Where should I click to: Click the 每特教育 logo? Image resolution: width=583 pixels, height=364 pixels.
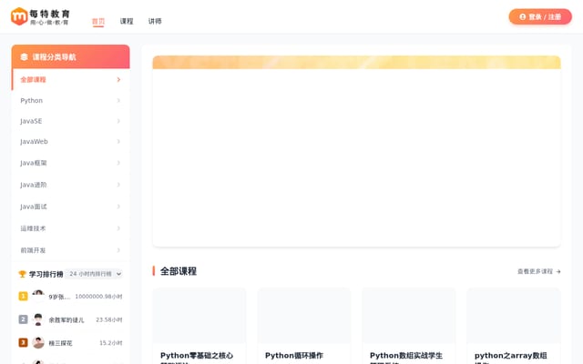click(x=40, y=16)
